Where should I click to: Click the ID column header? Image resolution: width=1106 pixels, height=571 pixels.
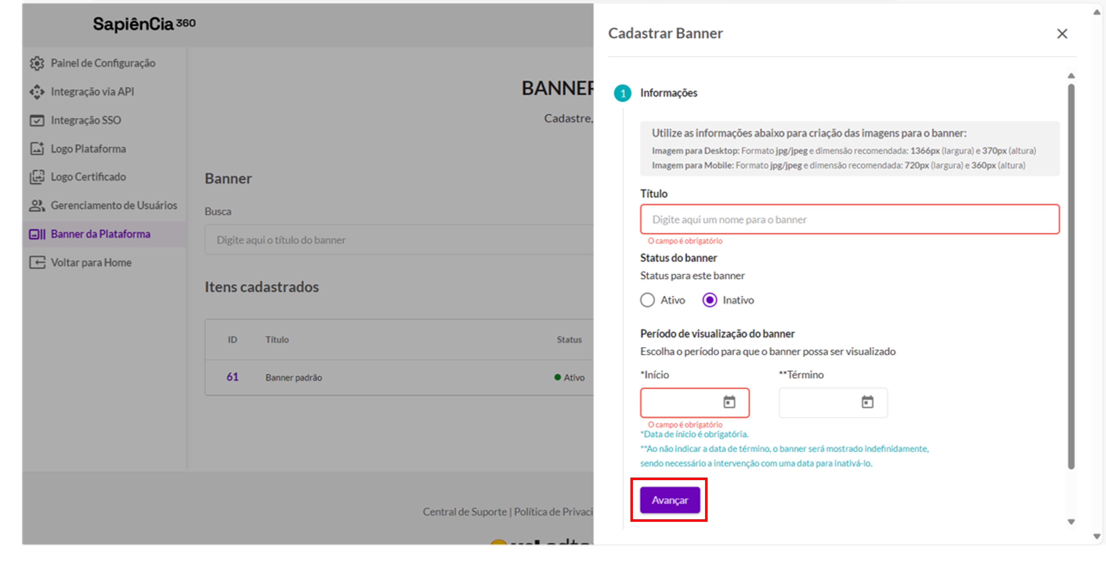point(232,340)
